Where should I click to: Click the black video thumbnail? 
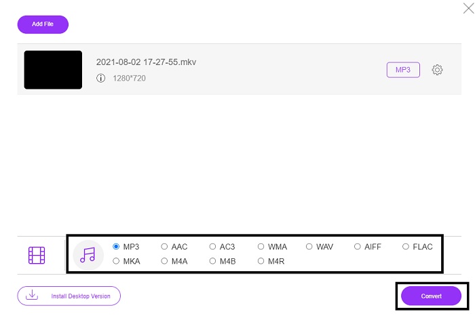53,70
